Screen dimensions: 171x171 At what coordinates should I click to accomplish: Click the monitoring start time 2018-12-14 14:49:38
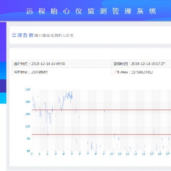48,64
